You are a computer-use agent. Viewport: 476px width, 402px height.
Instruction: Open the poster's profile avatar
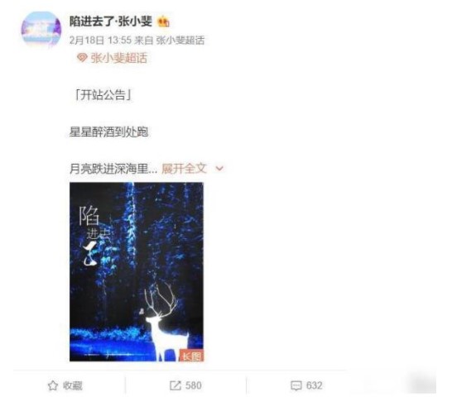(41, 30)
